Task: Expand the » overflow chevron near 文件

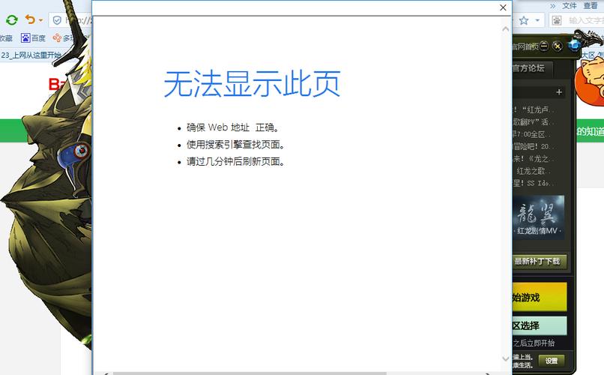Action: point(553,6)
